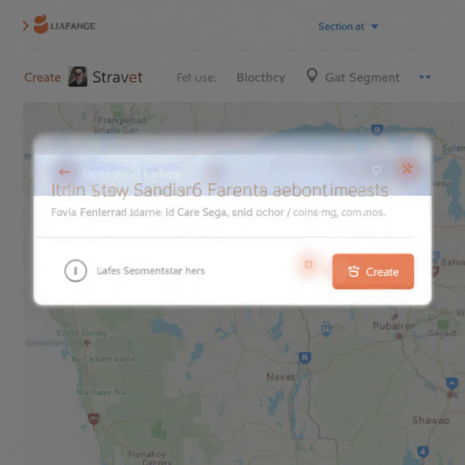Screen dimensions: 465x465
Task: Open the Gat Segment tab
Action: 362,78
